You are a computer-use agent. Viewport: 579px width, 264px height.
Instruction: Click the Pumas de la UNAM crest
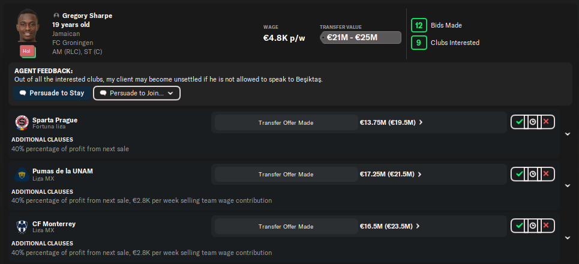[x=22, y=175]
